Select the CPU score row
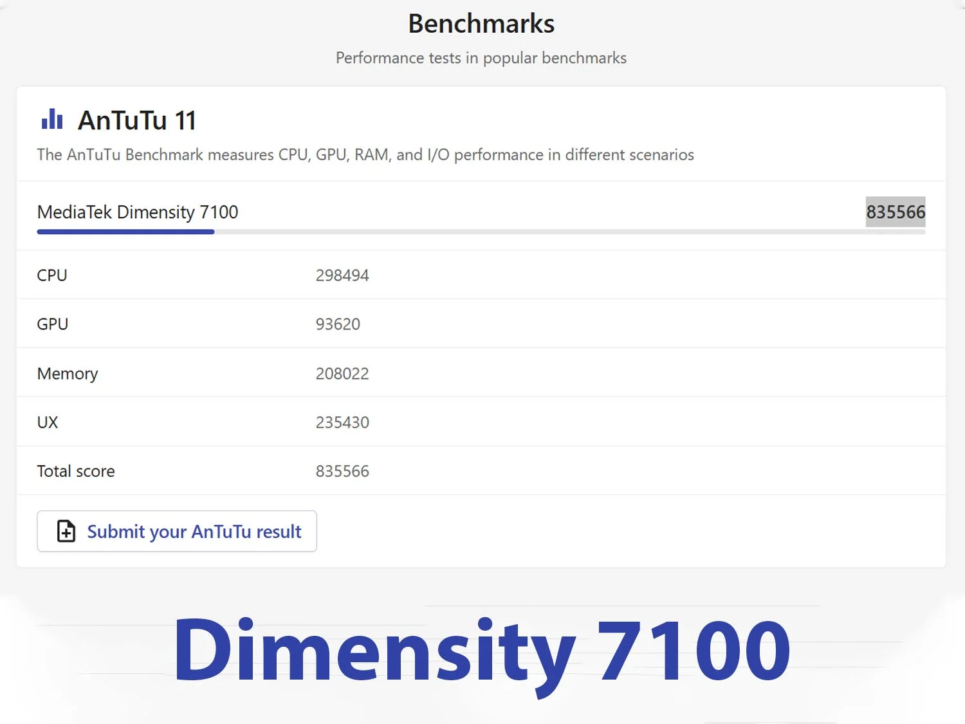This screenshot has height=724, width=965. click(481, 275)
